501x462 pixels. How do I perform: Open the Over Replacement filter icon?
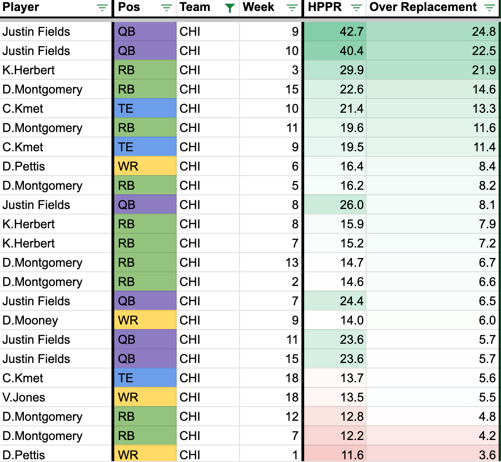point(490,8)
